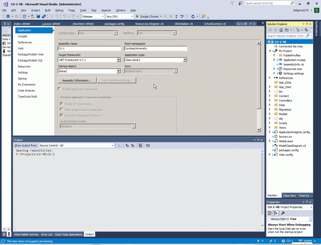Screen dimensions: 321x245
Task: Click the Step Into debug icon
Action: coord(176,16)
